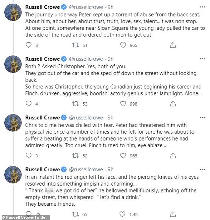Viewport: 210px width, 220px height.
Task: Share the 'actorly genius under lamplight' tweet
Action: point(172,104)
